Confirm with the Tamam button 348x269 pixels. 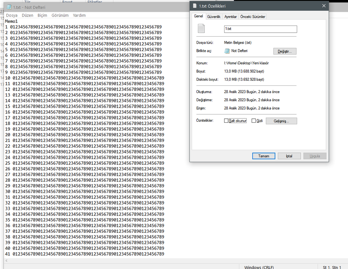[264, 156]
